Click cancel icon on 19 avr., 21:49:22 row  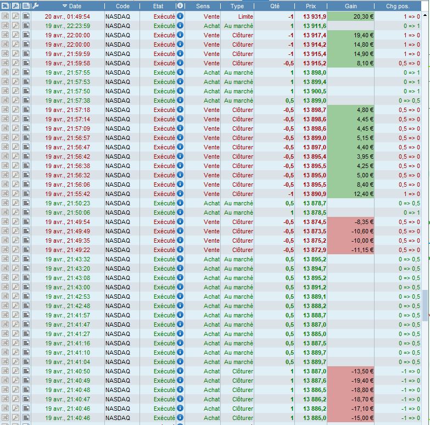point(5,249)
